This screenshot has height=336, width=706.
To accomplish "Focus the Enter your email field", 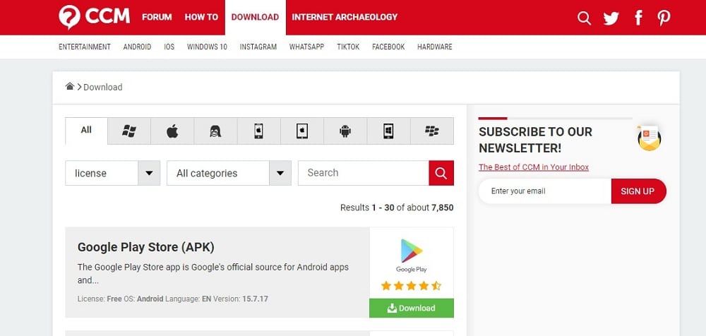I will (545, 191).
